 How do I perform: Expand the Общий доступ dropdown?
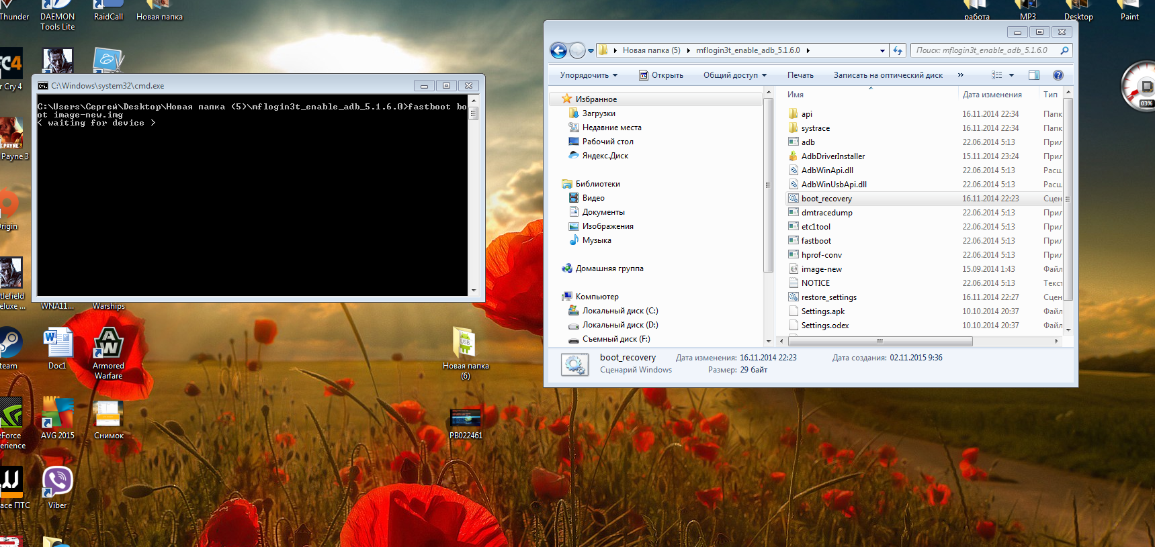tap(734, 75)
